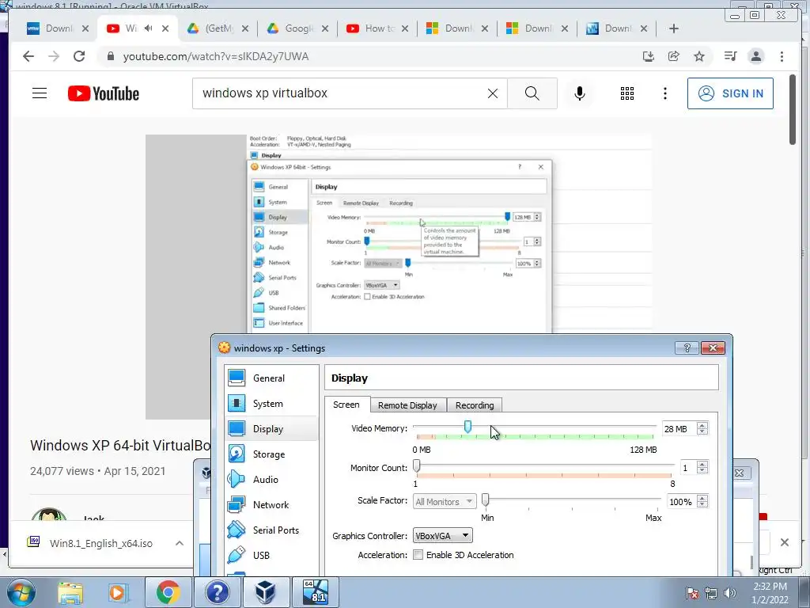This screenshot has width=810, height=608.
Task: Click YouTube logo to go home
Action: (104, 93)
